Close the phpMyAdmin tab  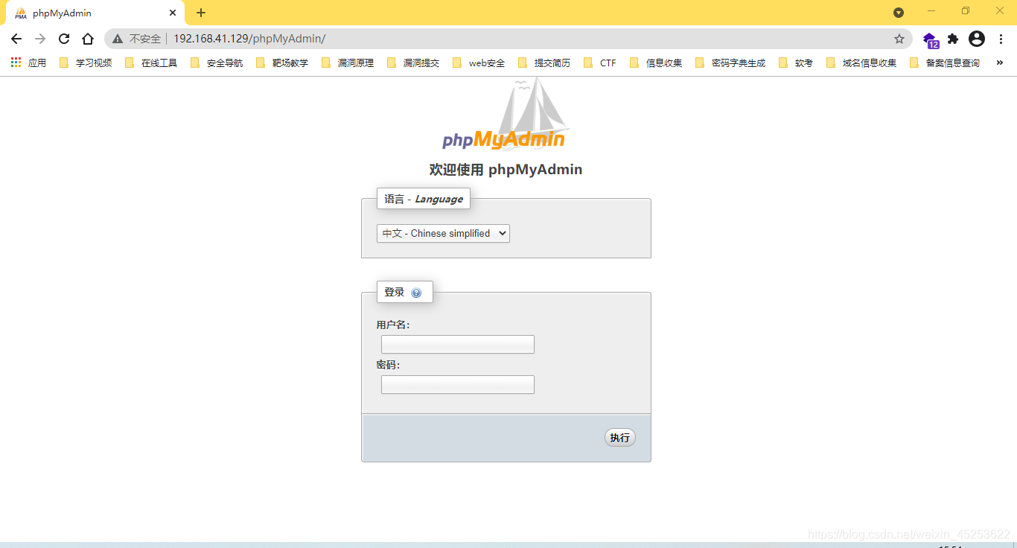coord(173,13)
